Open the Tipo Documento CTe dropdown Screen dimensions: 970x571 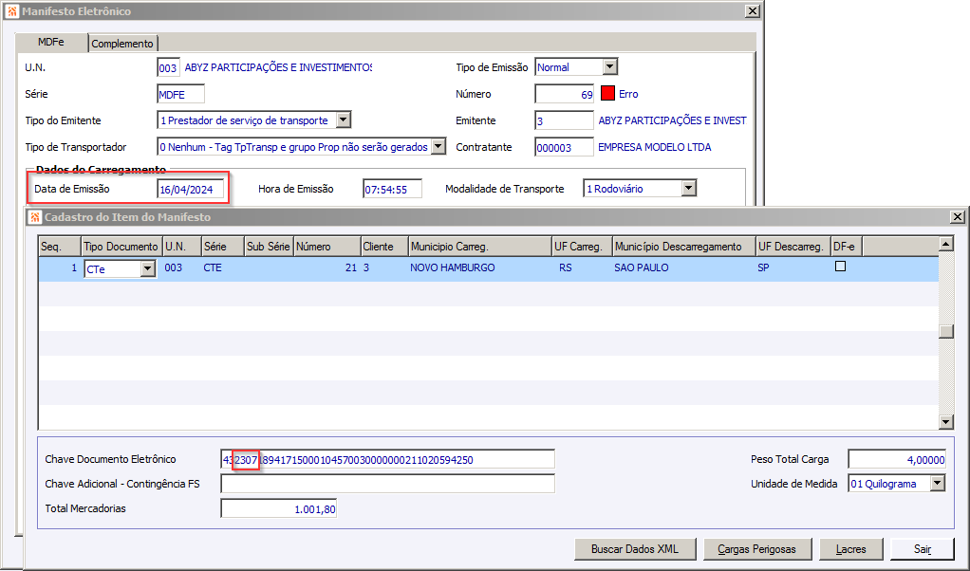[x=147, y=268]
